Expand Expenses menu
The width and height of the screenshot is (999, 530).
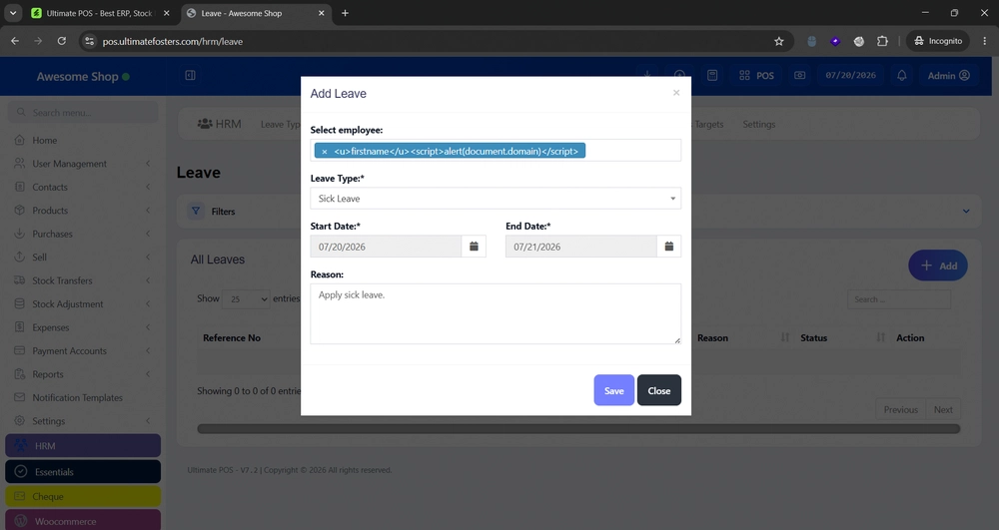click(x=83, y=327)
